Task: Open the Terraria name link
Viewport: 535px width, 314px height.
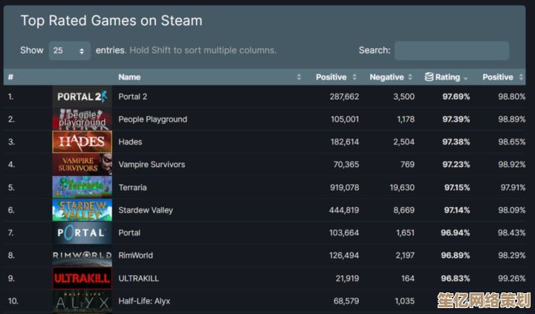Action: tap(132, 188)
